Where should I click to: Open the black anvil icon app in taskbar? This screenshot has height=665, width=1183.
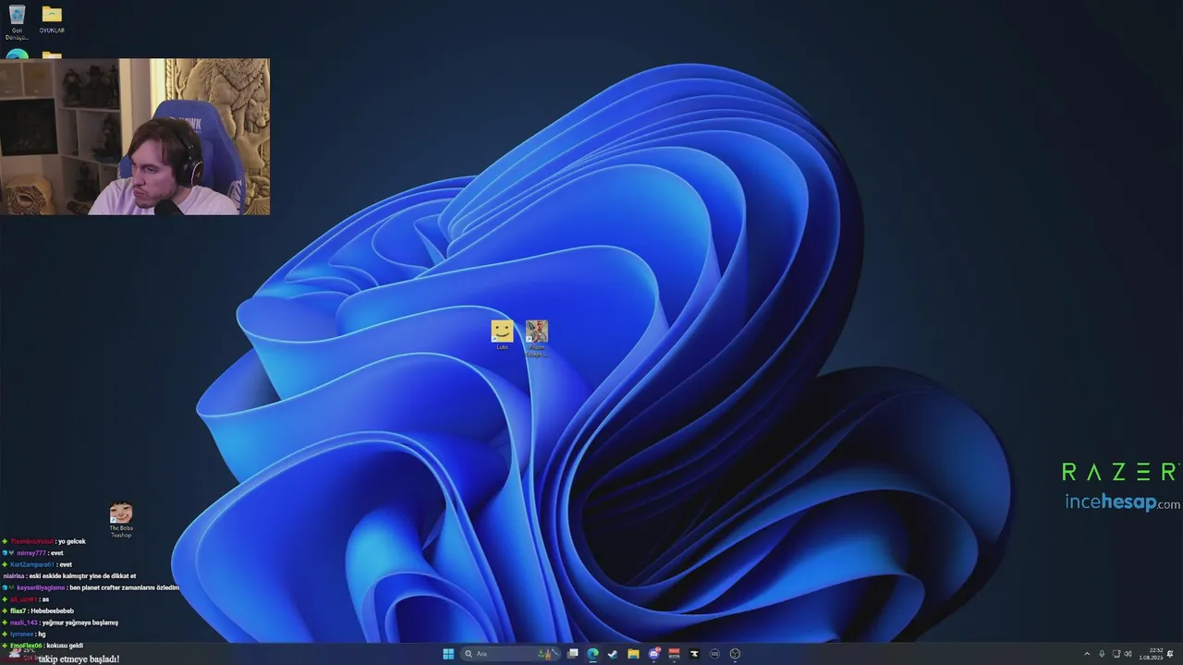[x=694, y=654]
